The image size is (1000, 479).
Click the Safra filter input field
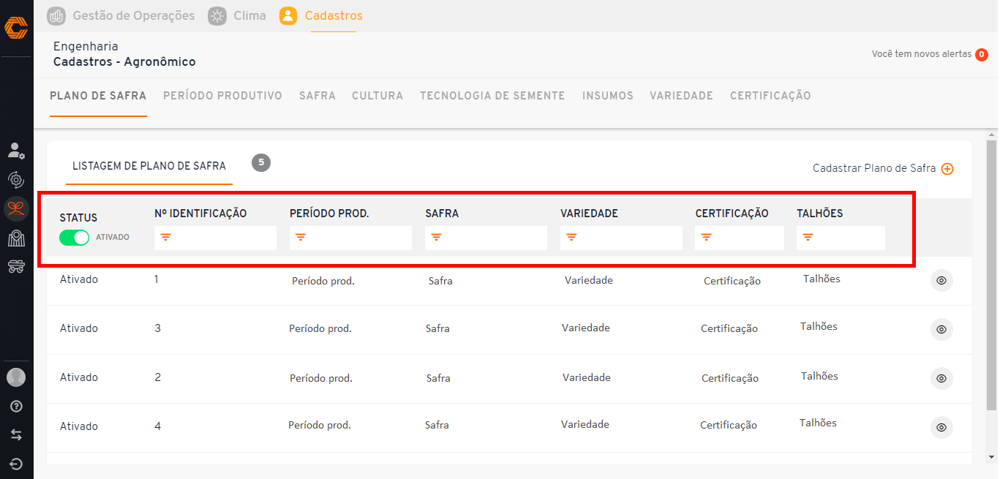(486, 238)
